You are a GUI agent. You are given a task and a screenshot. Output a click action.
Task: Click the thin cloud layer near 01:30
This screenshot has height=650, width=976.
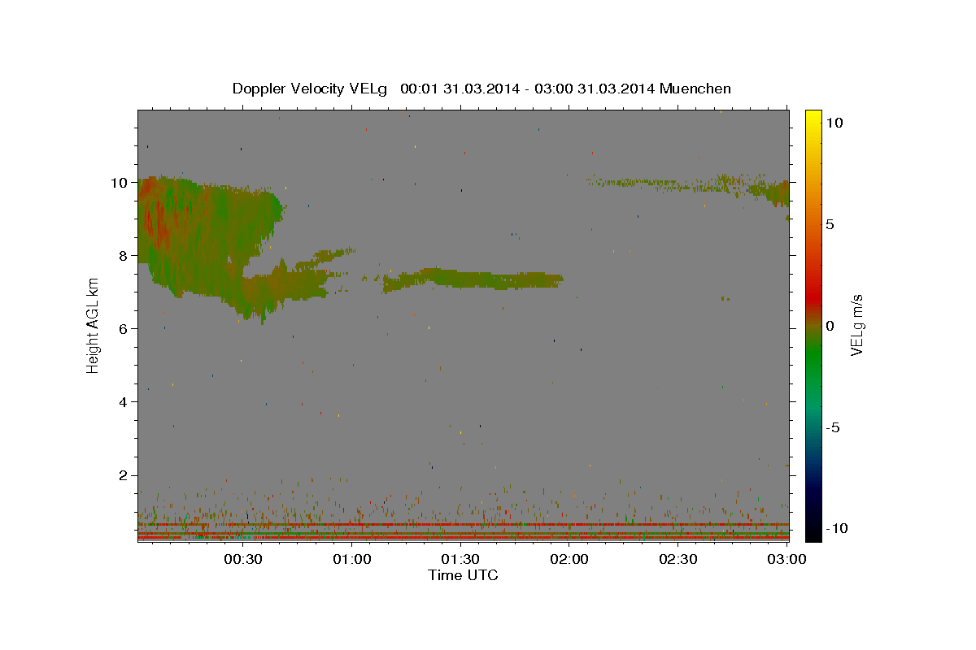[x=472, y=279]
